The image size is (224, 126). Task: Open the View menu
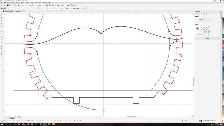coord(8,3)
